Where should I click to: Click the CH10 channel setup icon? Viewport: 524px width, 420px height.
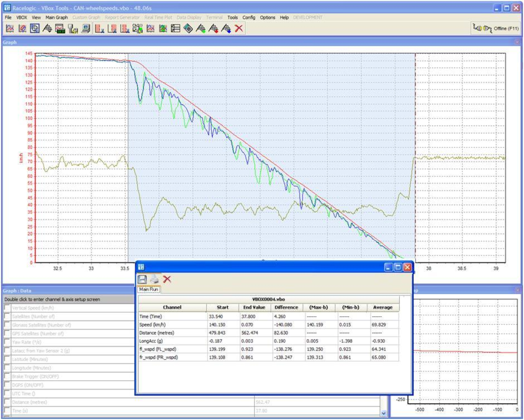[137, 29]
